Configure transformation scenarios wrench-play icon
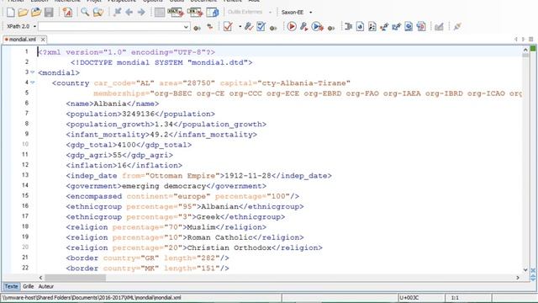The width and height of the screenshot is (538, 303). 303,26
